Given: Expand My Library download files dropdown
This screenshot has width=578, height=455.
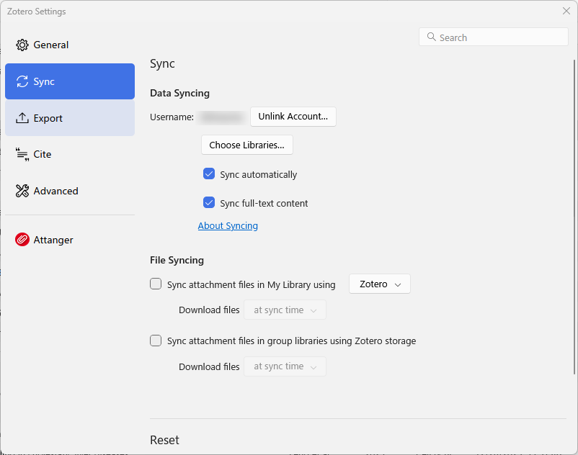Looking at the screenshot, I should [x=285, y=310].
